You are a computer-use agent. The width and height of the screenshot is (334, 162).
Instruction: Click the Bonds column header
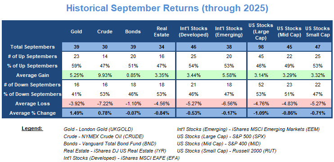133,31
